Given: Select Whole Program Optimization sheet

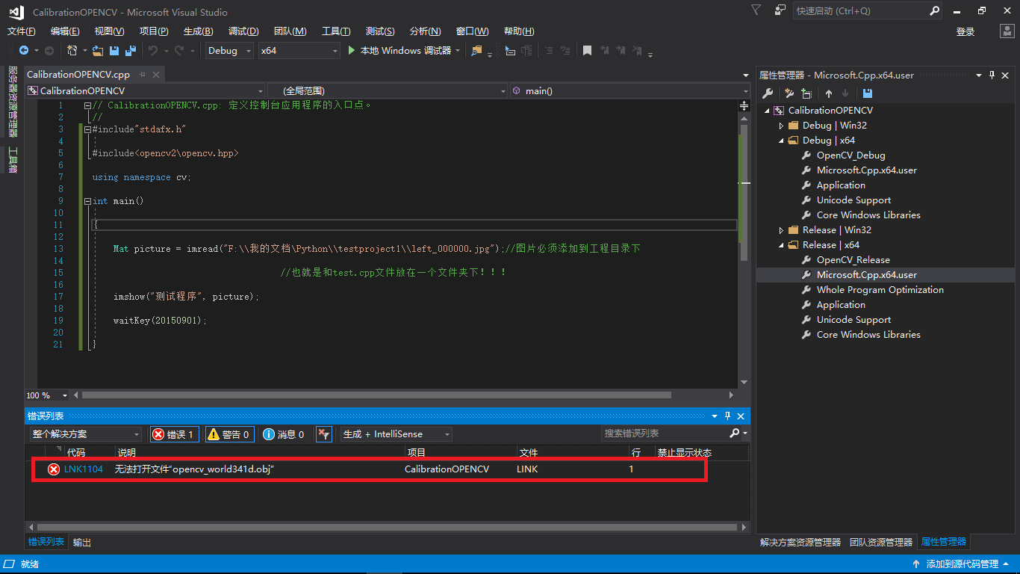Looking at the screenshot, I should pos(880,290).
